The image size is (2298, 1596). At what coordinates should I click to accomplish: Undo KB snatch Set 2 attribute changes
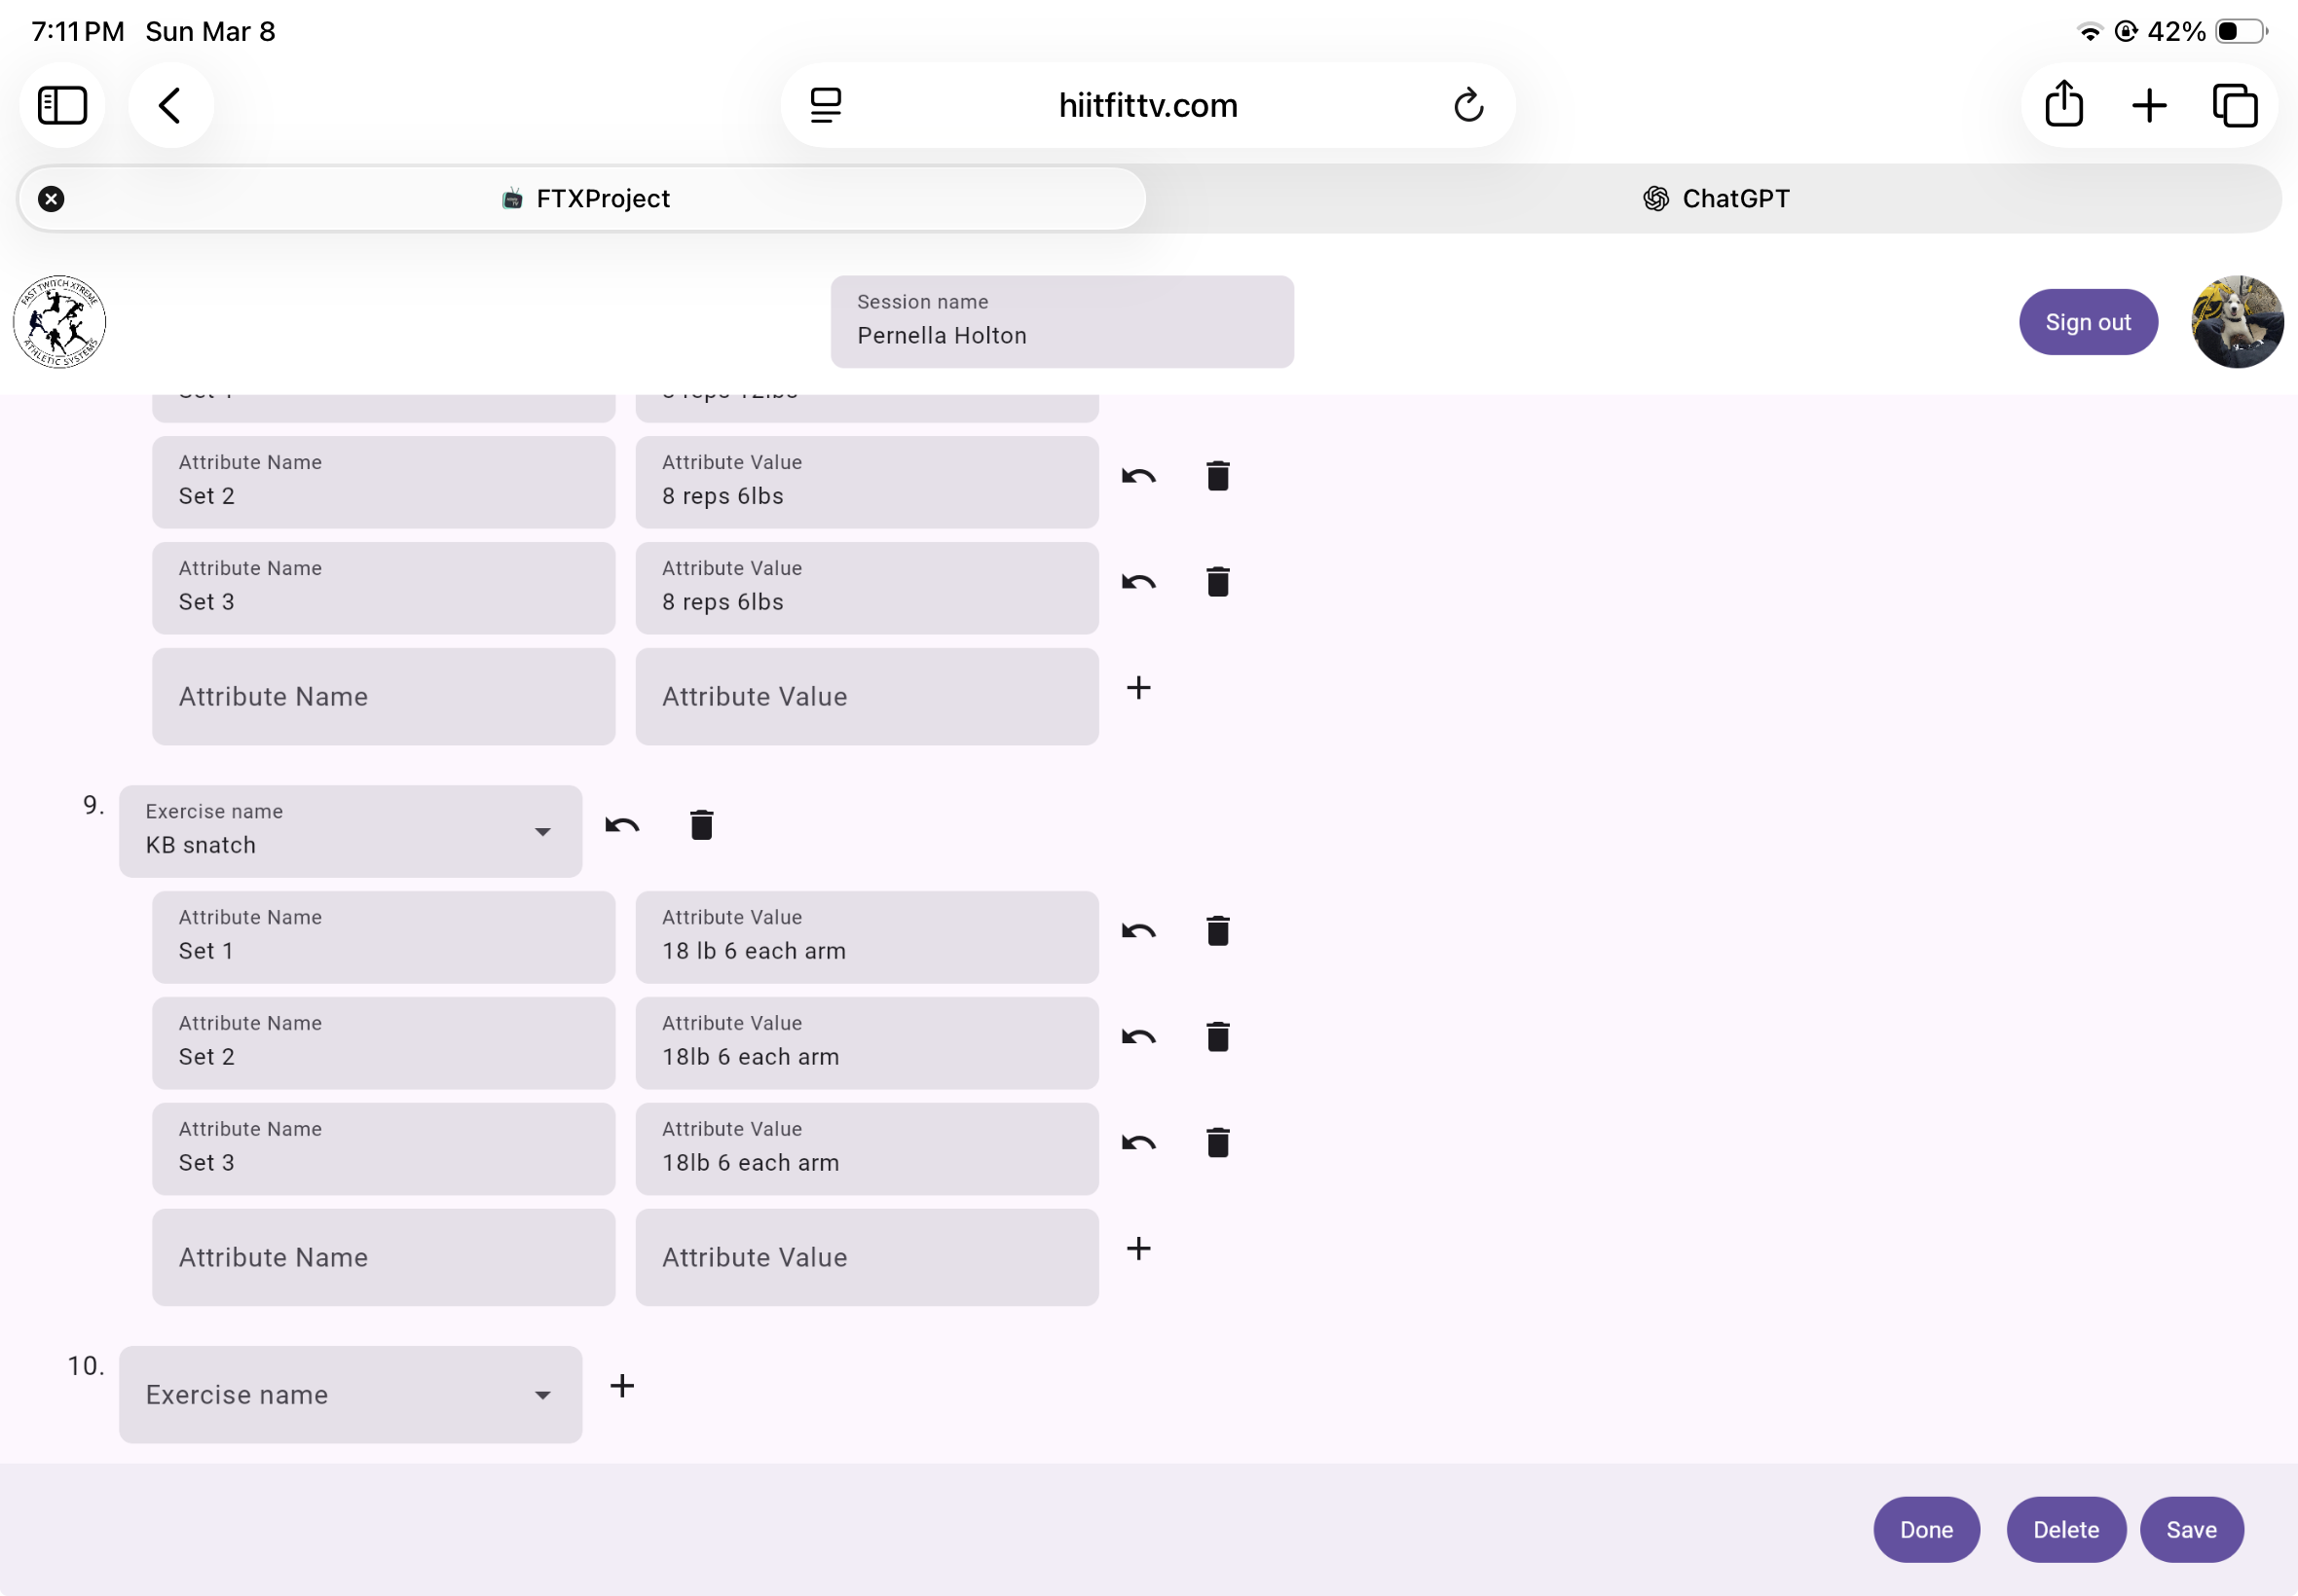click(1138, 1037)
